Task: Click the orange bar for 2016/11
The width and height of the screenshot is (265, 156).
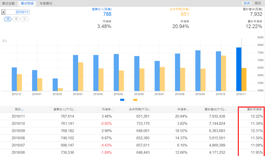Action: pyautogui.click(x=244, y=80)
